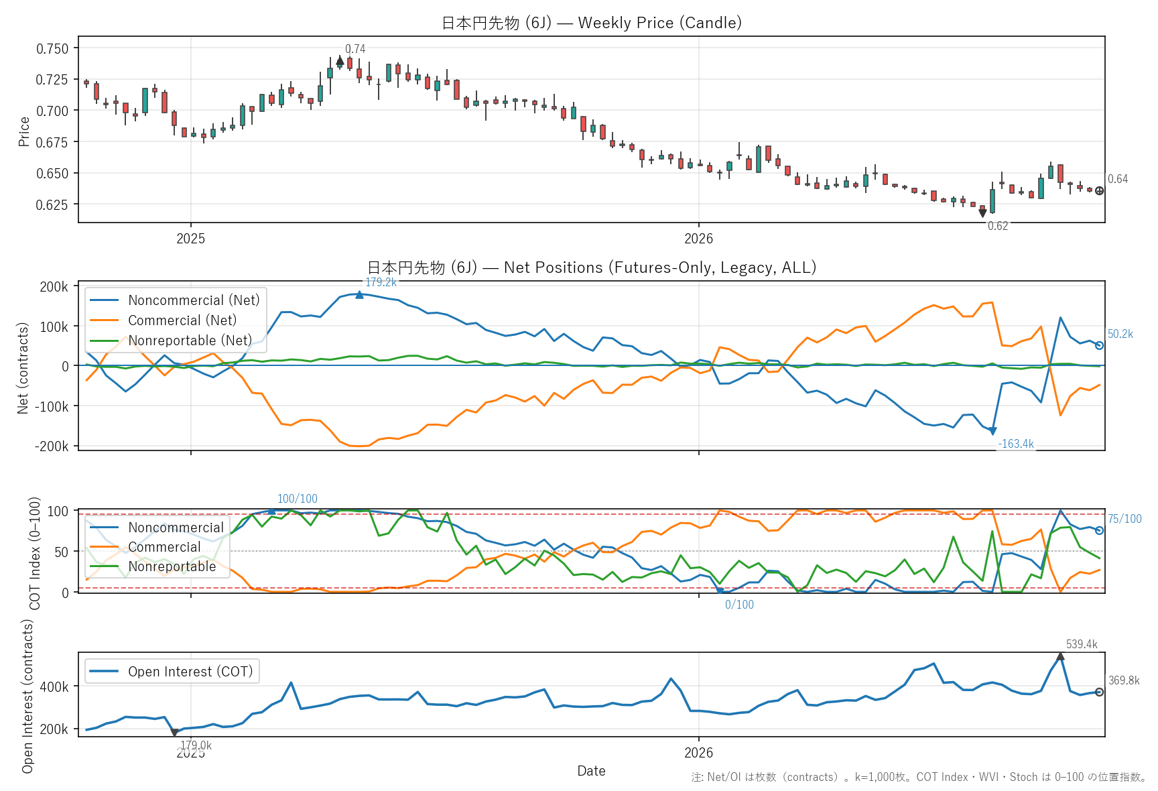
Task: Click the "Open Interest (COT)" legend label
Action: tap(190, 672)
